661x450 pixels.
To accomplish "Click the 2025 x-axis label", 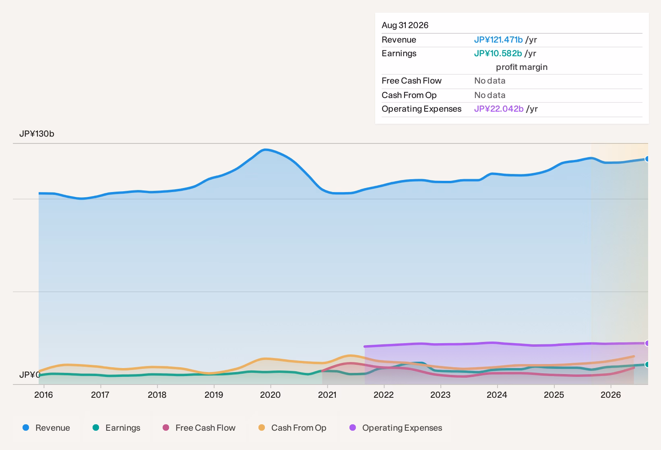I will click(554, 395).
